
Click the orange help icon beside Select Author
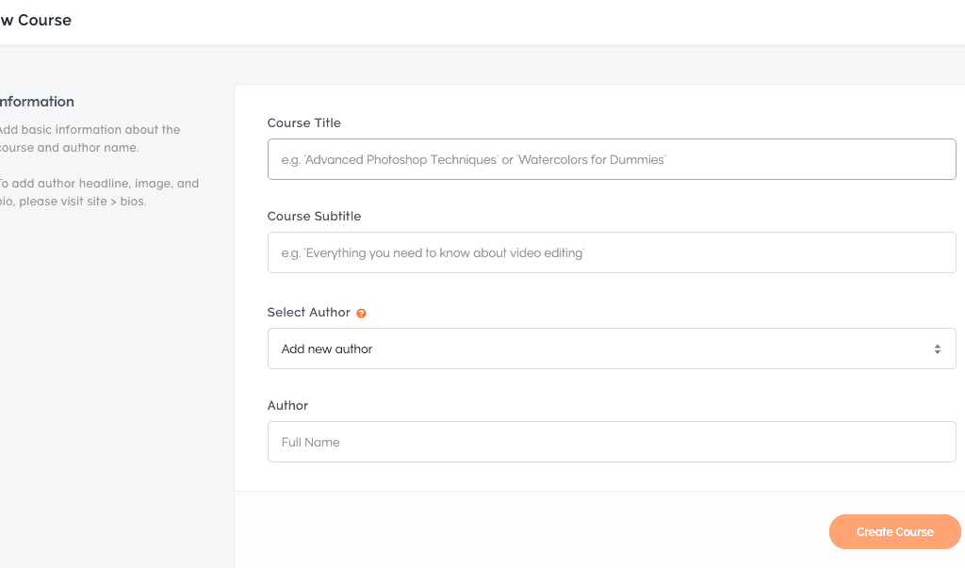[361, 314]
